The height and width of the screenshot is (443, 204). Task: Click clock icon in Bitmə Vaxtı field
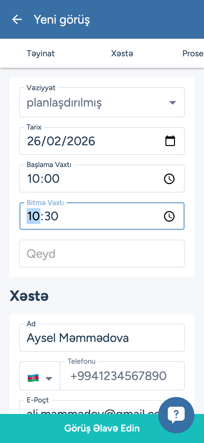[169, 216]
